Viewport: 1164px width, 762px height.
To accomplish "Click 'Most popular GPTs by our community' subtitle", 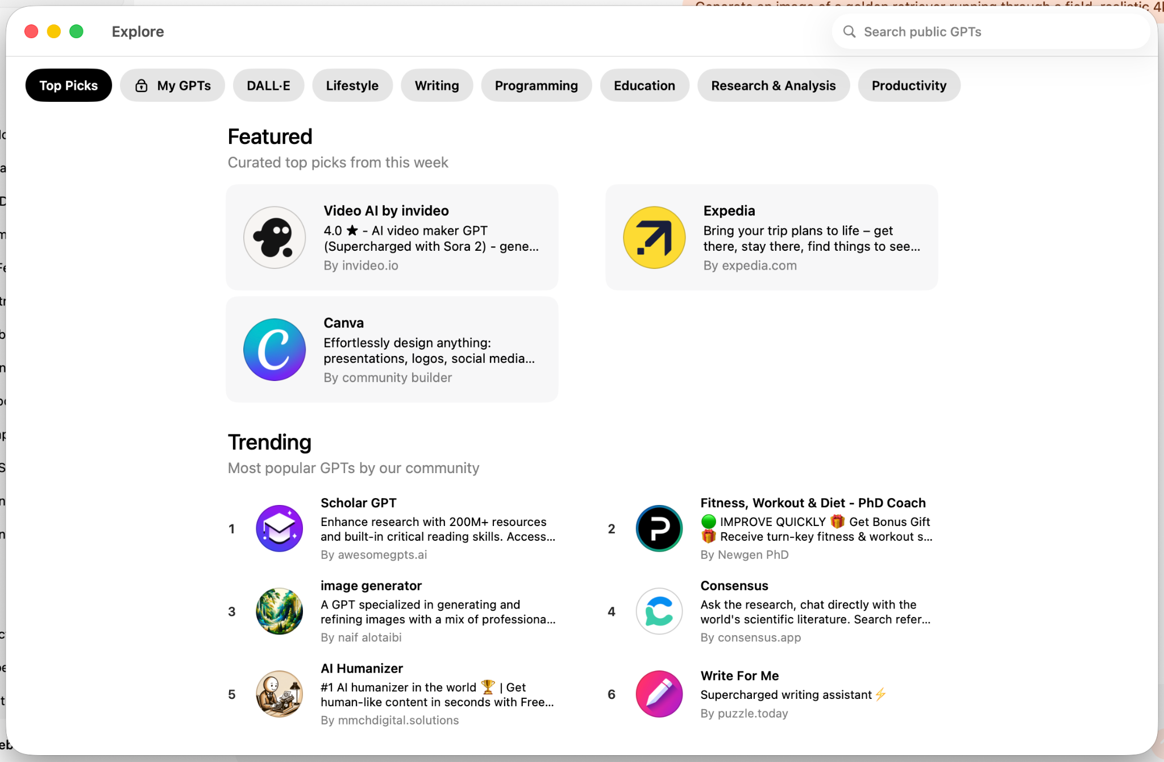I will point(354,468).
